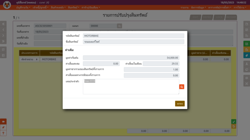Screen dimensions: 250x140
Task: Click the เลขประจำตัว serial number text area
Action: click(x=131, y=86)
